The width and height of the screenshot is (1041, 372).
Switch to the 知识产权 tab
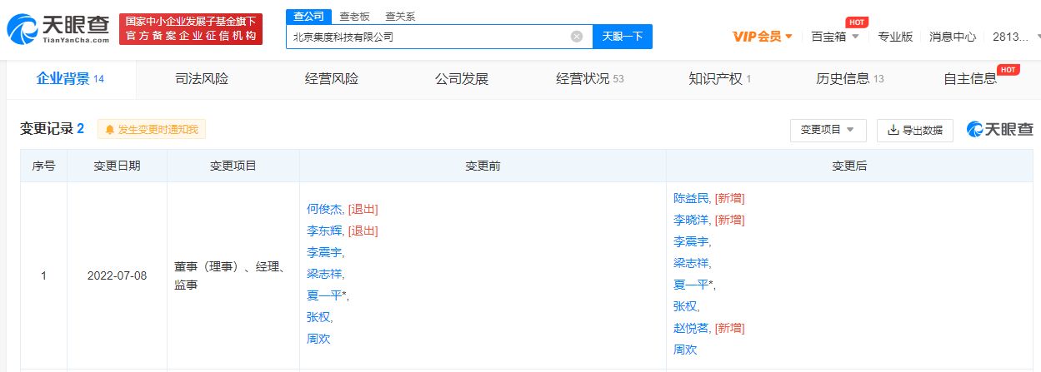click(x=720, y=79)
